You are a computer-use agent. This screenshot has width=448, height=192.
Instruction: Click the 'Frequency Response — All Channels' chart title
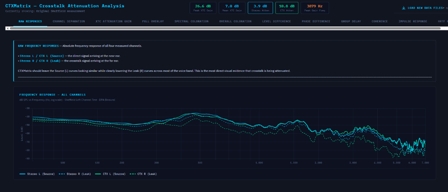coord(52,95)
